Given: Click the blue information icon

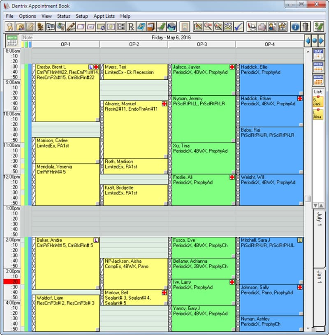Looking at the screenshot, I should click(x=295, y=27).
